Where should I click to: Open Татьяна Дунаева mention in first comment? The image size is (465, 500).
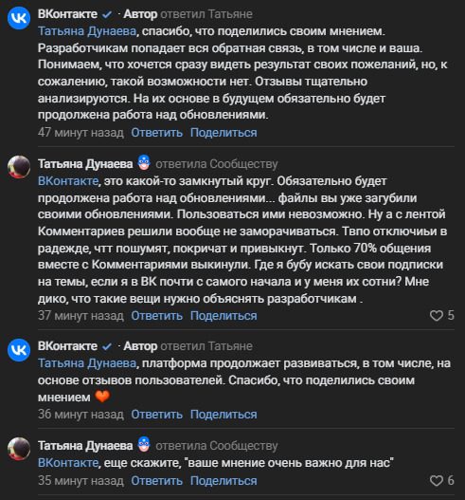(x=87, y=31)
